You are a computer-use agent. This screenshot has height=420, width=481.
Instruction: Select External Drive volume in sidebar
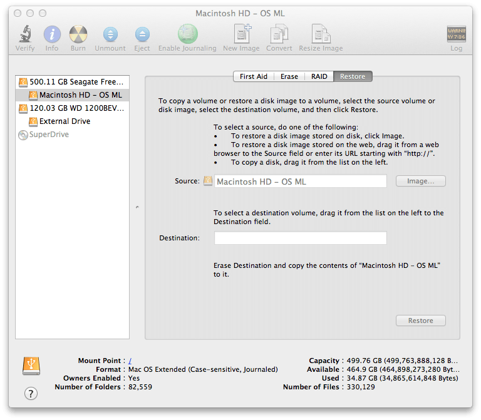click(65, 121)
